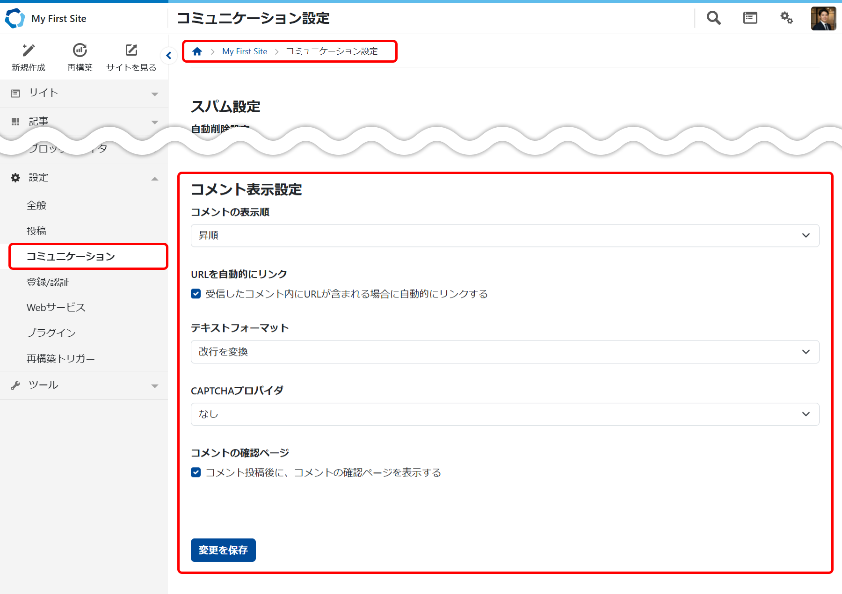The image size is (842, 594).
Task: Open the テキストフォーマット dropdown
Action: [x=505, y=352]
